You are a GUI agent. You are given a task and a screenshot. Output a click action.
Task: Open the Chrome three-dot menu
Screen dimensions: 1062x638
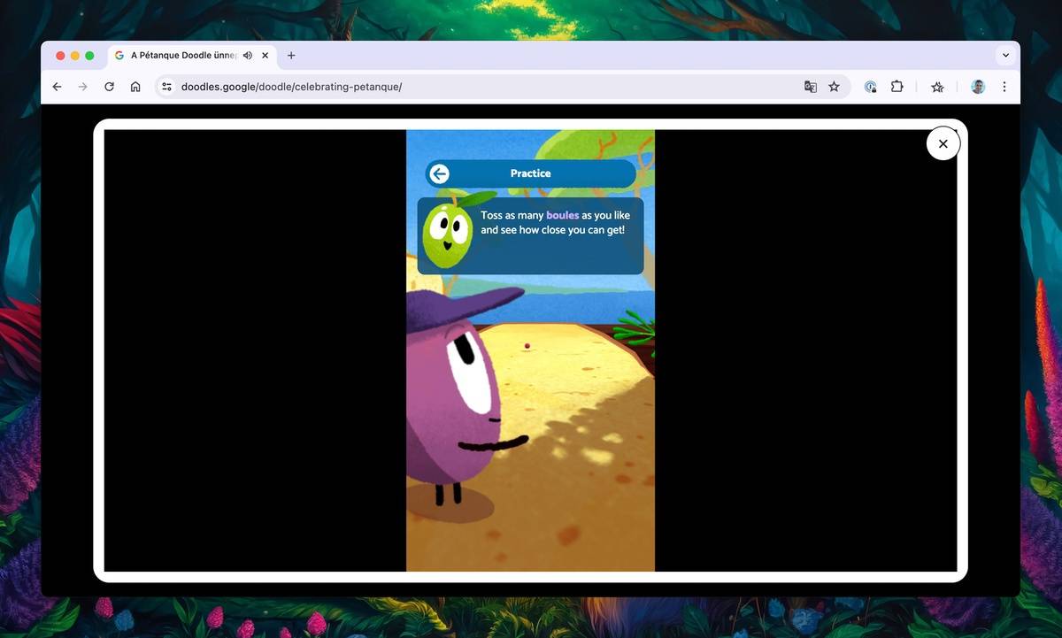[1004, 87]
